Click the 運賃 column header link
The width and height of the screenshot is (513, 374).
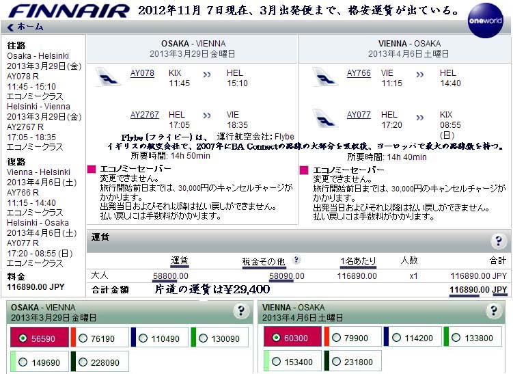(x=180, y=261)
